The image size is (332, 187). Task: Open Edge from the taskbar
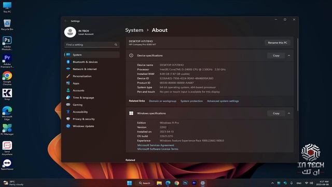click(168, 183)
